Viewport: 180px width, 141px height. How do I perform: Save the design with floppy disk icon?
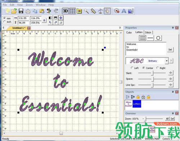coord(21,11)
